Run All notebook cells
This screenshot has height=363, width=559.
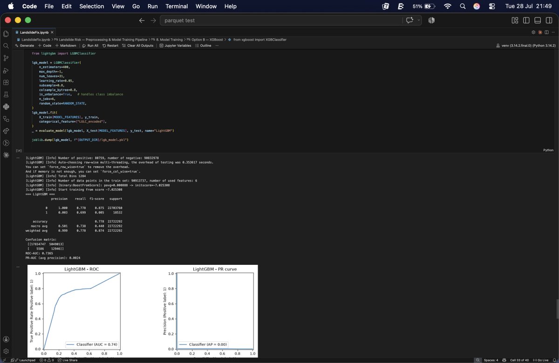[x=90, y=46]
